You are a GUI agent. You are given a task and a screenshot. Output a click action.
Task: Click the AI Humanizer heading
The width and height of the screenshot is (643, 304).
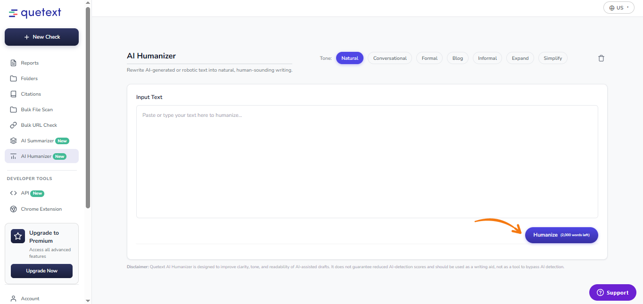coord(151,56)
